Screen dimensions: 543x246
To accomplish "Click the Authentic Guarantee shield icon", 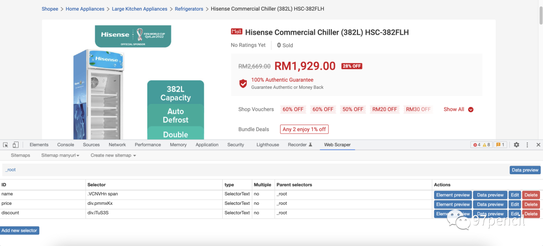I will (243, 83).
